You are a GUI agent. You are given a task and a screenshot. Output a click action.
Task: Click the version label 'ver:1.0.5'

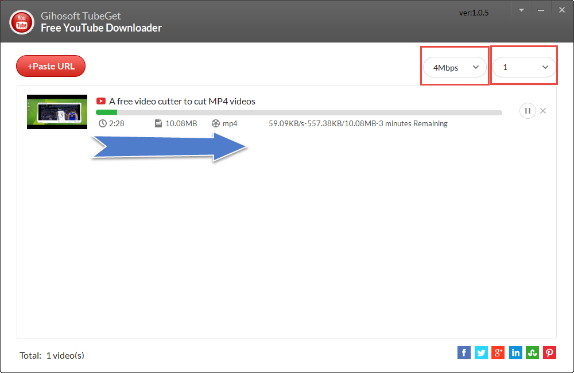click(474, 13)
